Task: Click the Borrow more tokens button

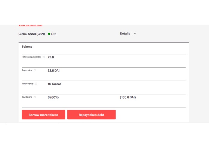Action: 43,115
